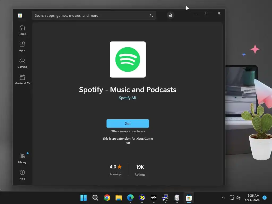Open the Windows Start menu

[83, 198]
